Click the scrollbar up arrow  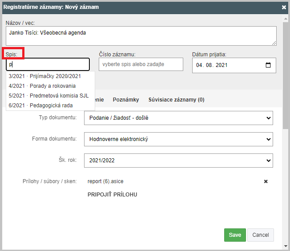tap(286, 19)
